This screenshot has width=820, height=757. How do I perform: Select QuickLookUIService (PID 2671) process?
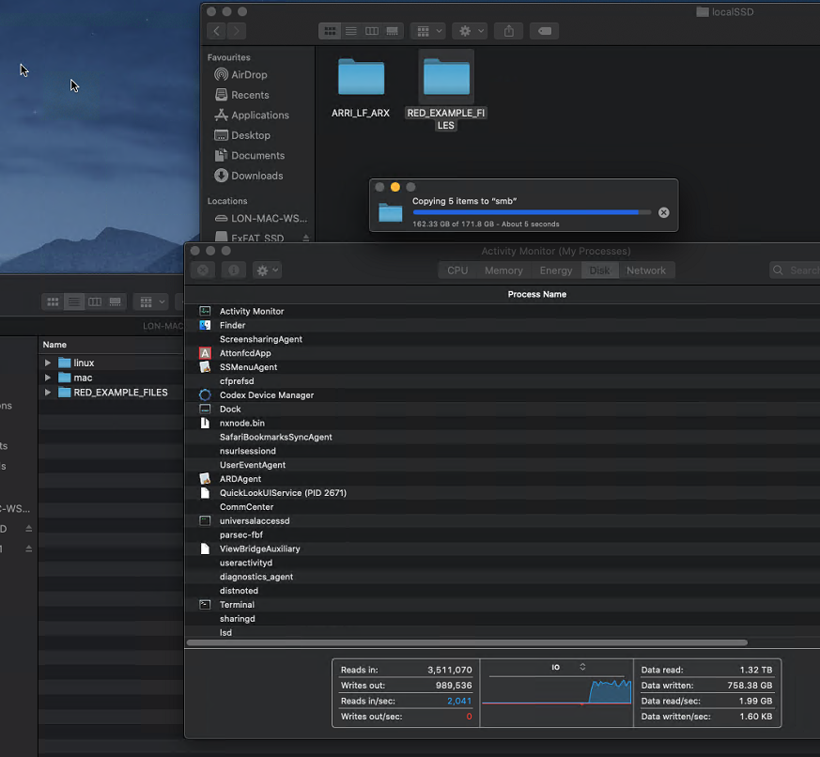click(503, 493)
